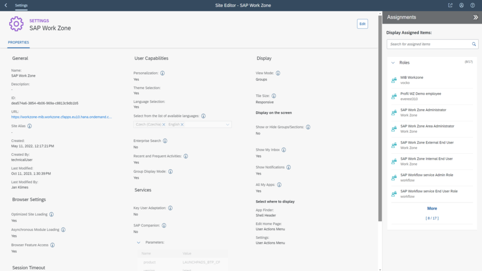Viewport: 482px width, 271px height.
Task: Open the available languages dropdown
Action: (x=229, y=124)
